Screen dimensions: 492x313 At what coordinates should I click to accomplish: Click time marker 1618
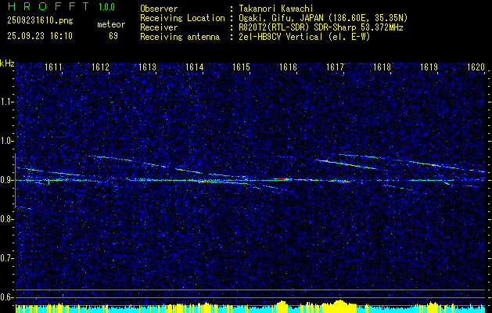(382, 67)
